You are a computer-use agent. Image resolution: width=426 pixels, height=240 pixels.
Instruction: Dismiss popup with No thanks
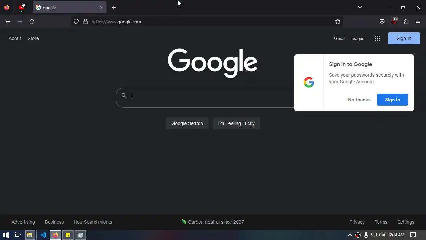coord(359,100)
